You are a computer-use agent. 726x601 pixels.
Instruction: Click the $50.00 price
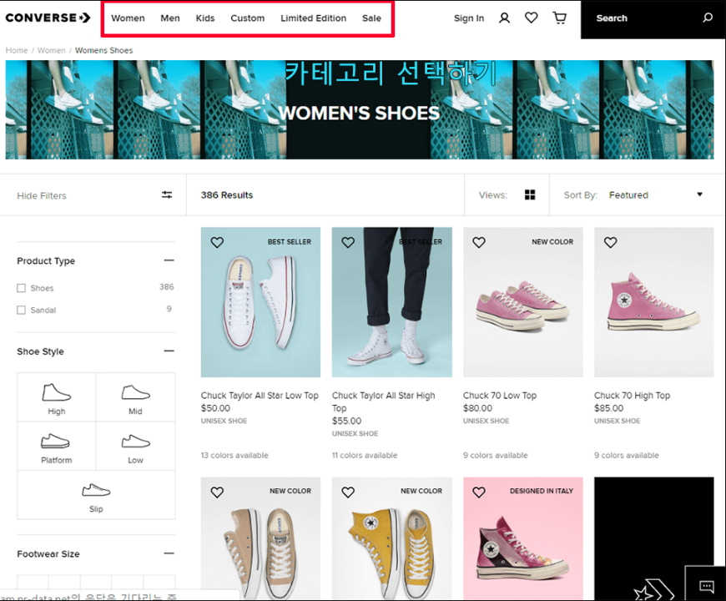pos(215,408)
